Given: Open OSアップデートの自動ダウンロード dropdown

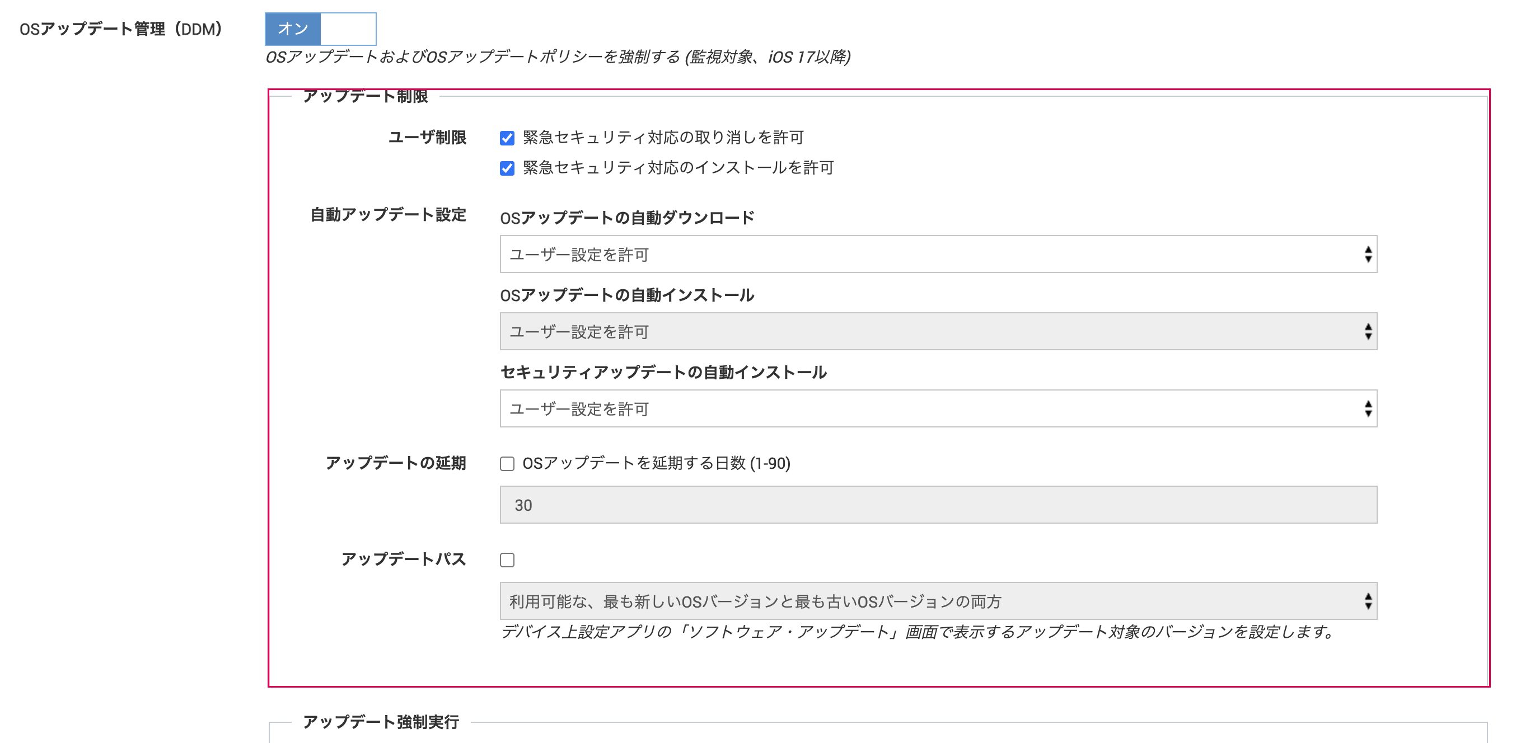Looking at the screenshot, I should pos(938,254).
